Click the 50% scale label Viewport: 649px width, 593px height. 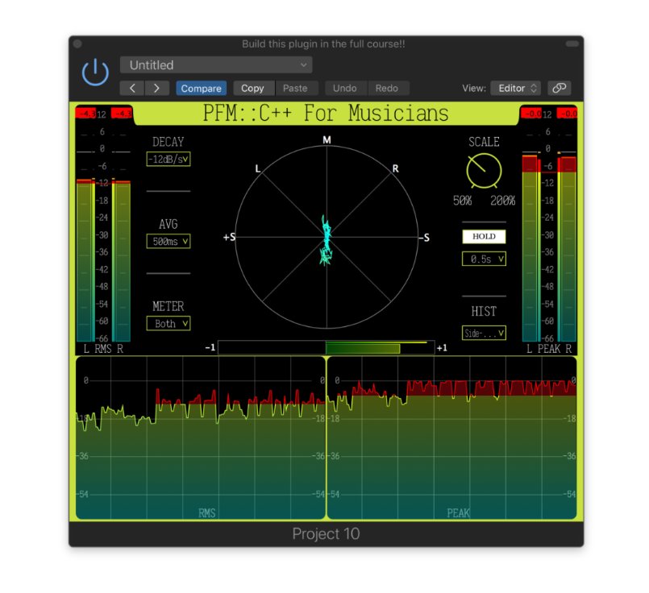(462, 201)
